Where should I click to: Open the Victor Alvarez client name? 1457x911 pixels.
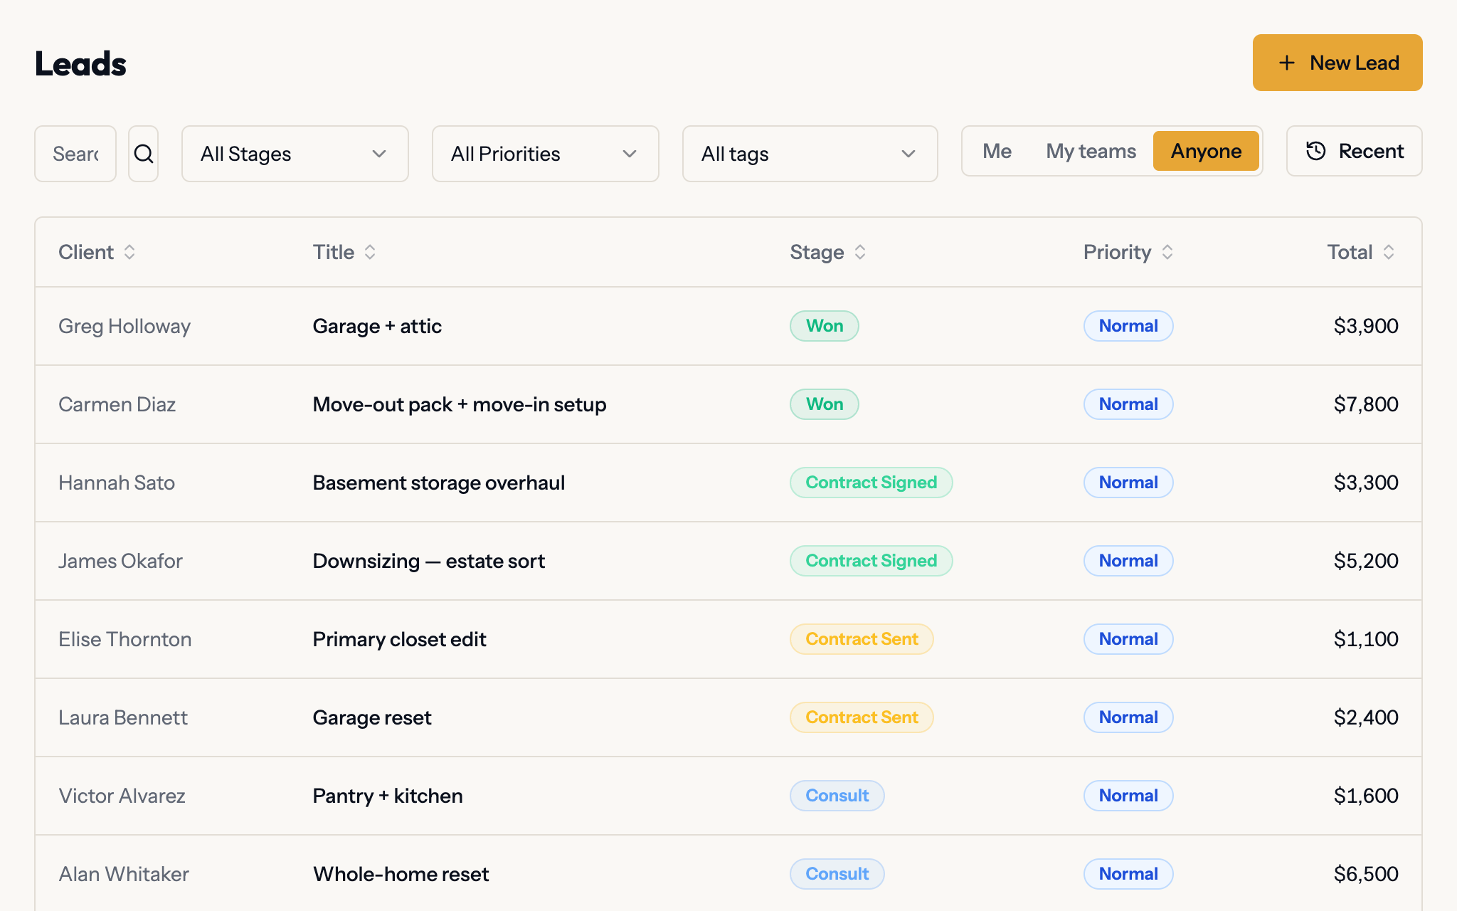click(122, 796)
